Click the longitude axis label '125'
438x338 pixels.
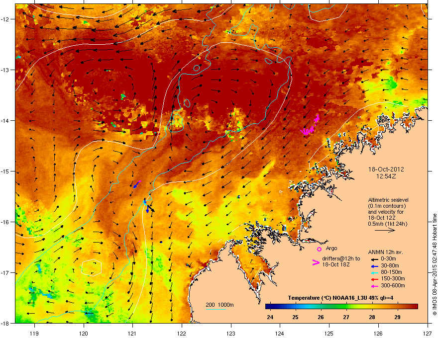(329, 334)
